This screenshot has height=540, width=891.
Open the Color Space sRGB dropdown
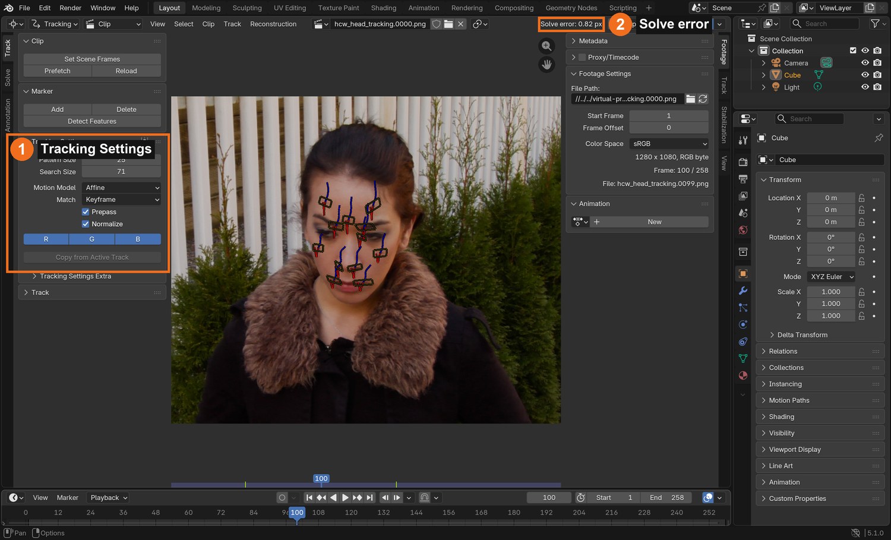click(x=669, y=144)
